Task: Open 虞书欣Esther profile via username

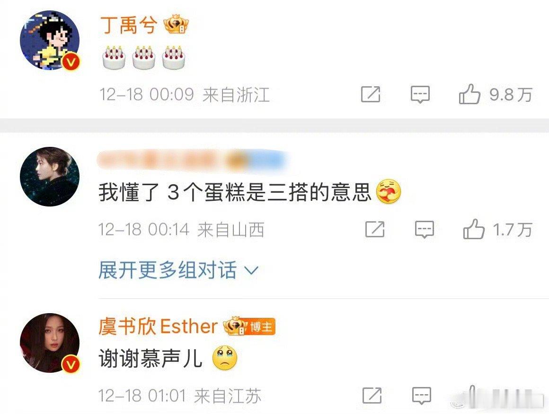Action: pos(158,326)
